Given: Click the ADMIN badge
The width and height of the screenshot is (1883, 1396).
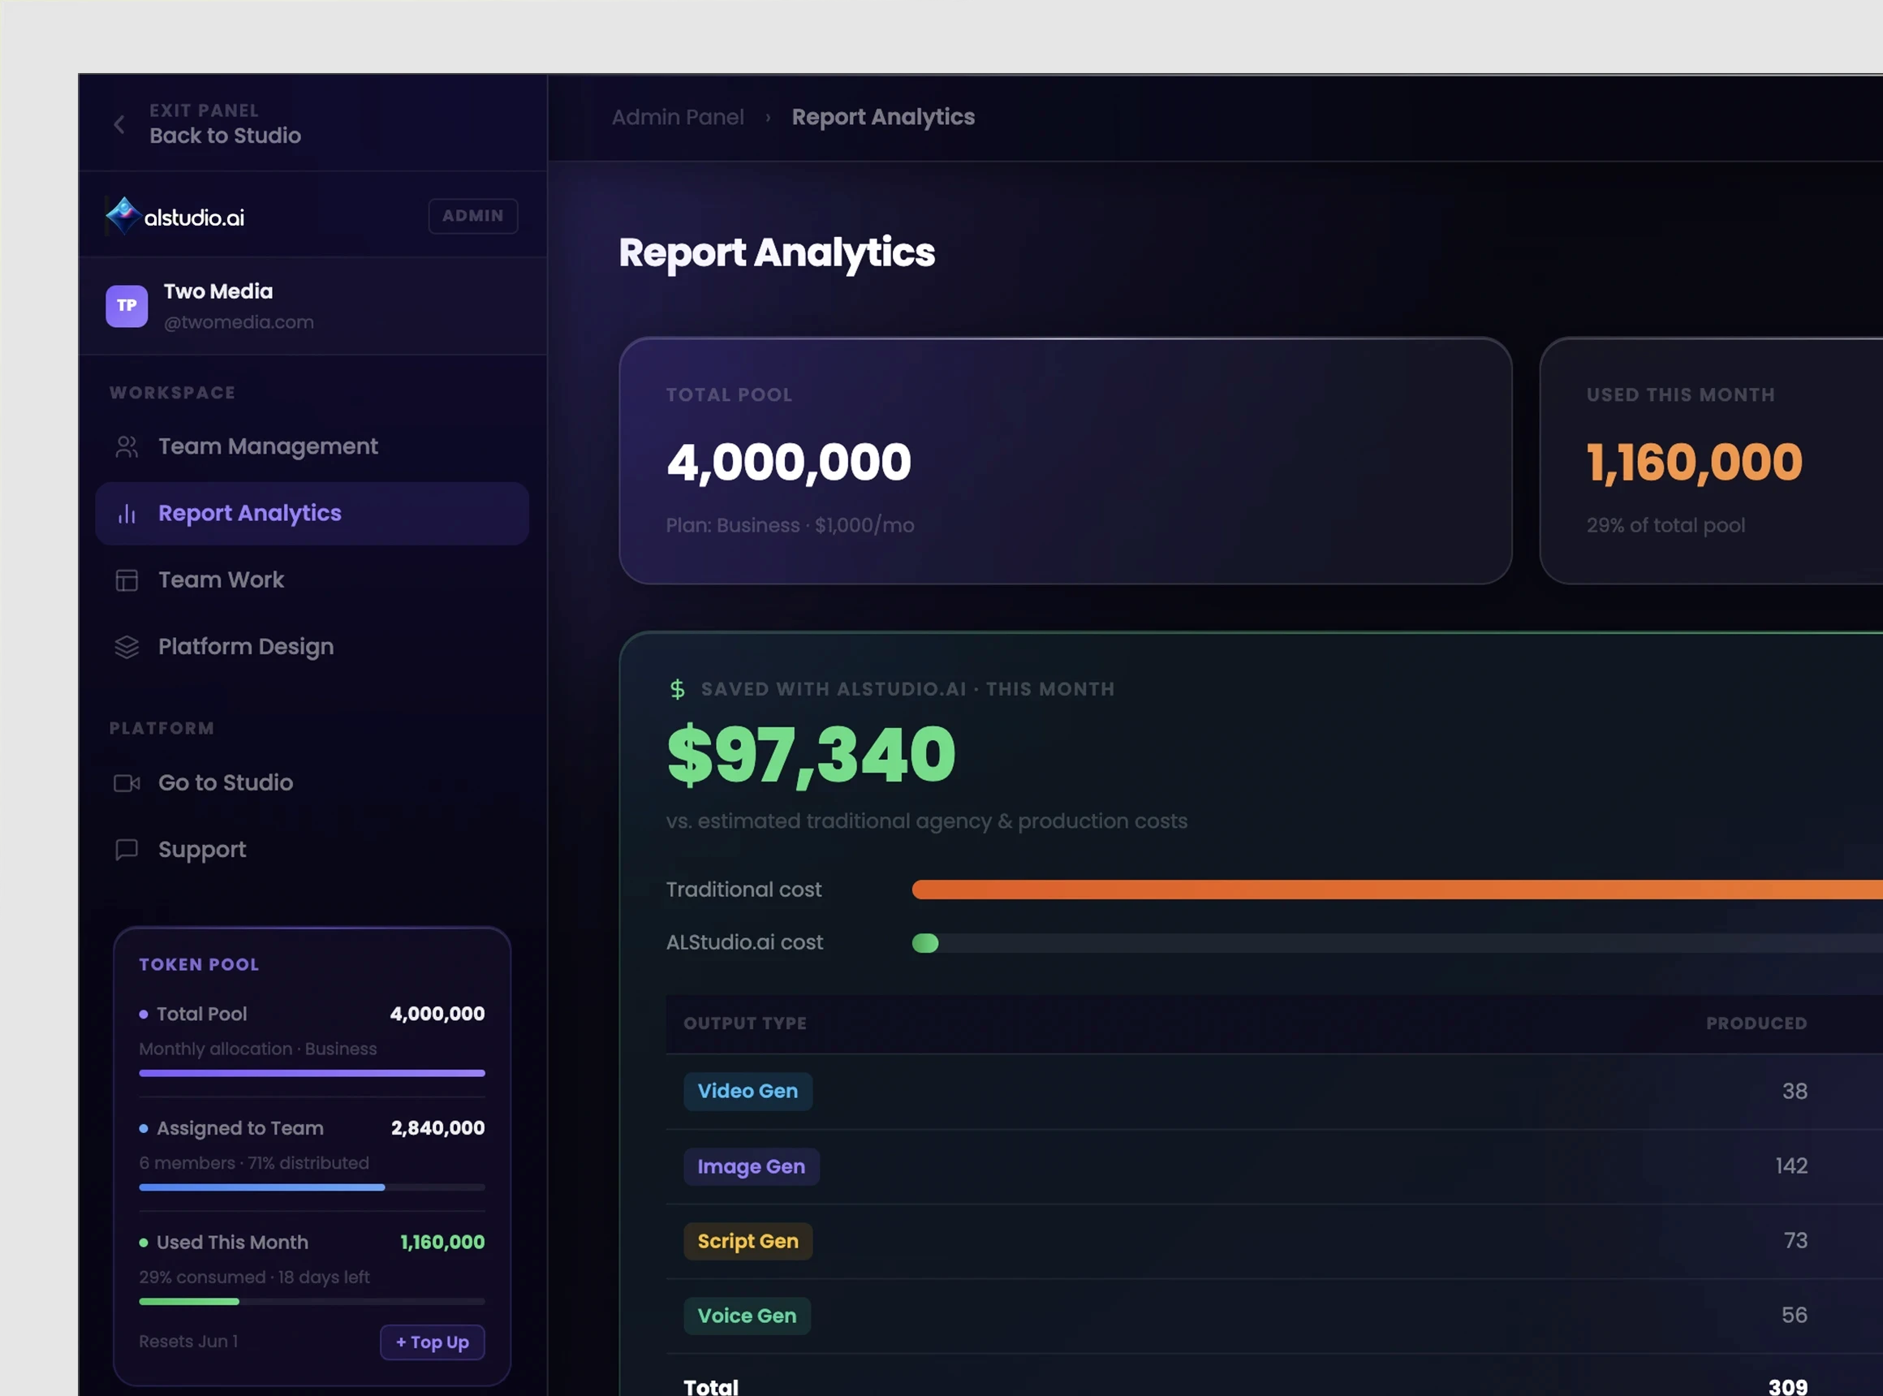Looking at the screenshot, I should tap(472, 215).
